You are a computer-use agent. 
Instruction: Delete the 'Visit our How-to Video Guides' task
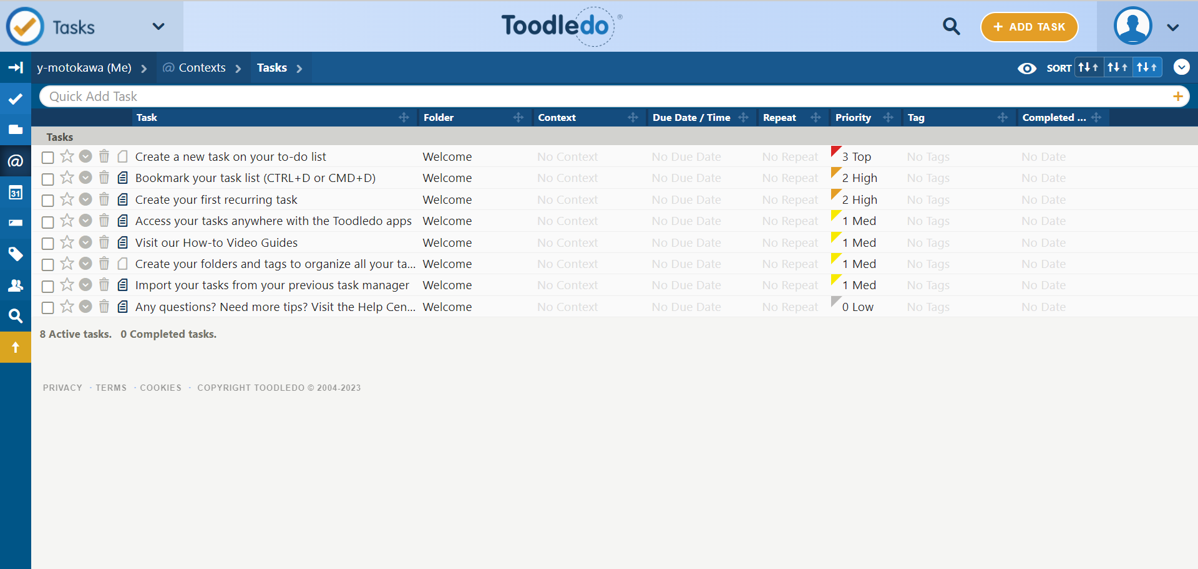click(104, 242)
